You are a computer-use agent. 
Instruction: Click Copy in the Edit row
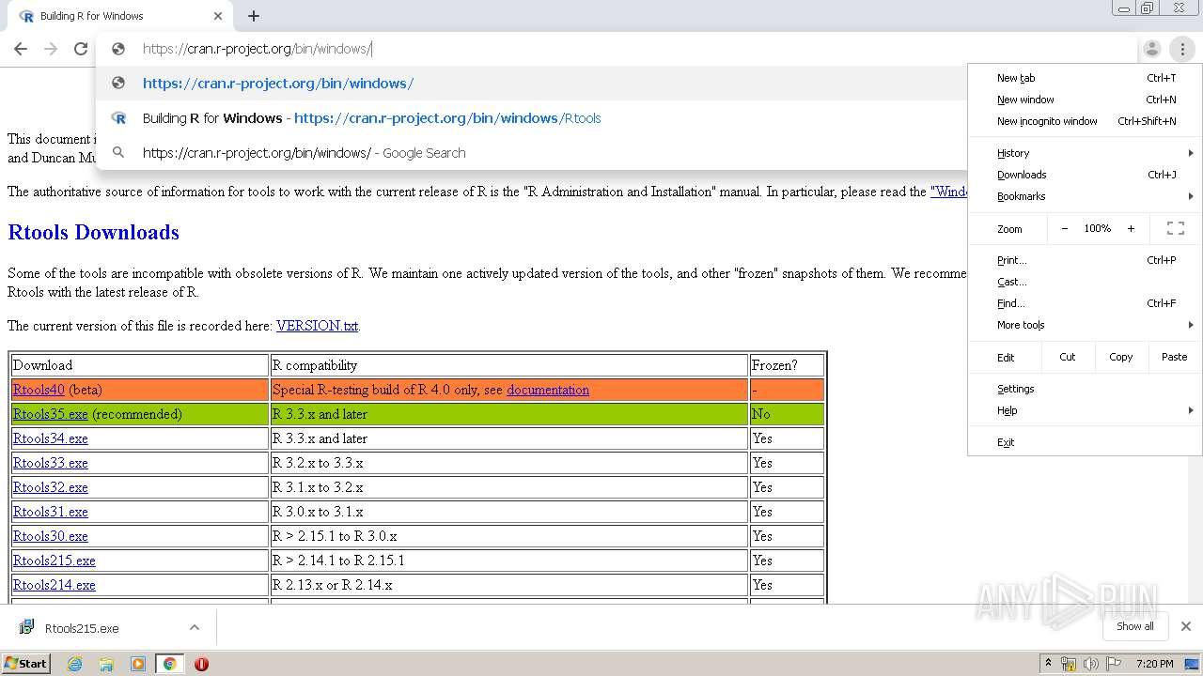point(1120,357)
